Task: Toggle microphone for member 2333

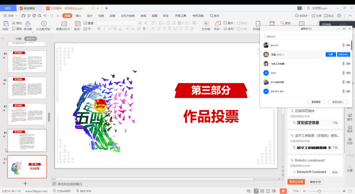Action: 343,73
